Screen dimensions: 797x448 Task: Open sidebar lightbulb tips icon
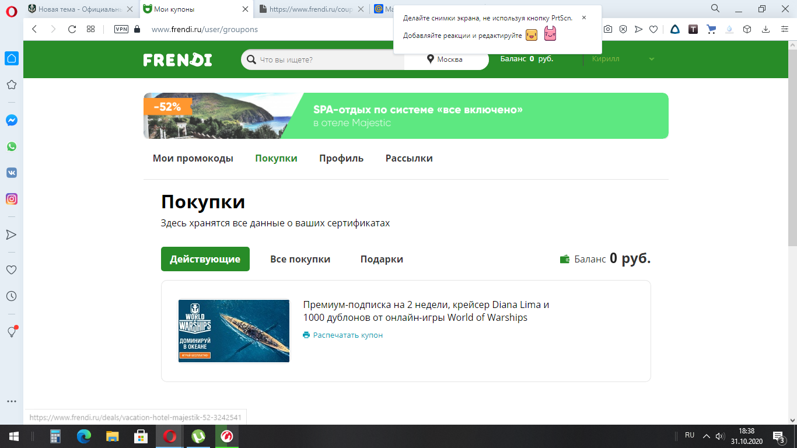click(x=11, y=332)
